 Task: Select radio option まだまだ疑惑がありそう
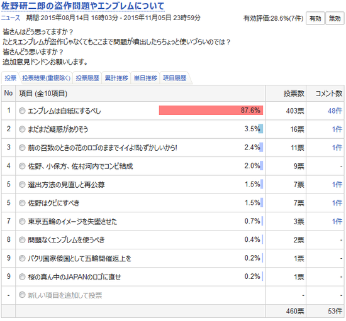[22, 129]
